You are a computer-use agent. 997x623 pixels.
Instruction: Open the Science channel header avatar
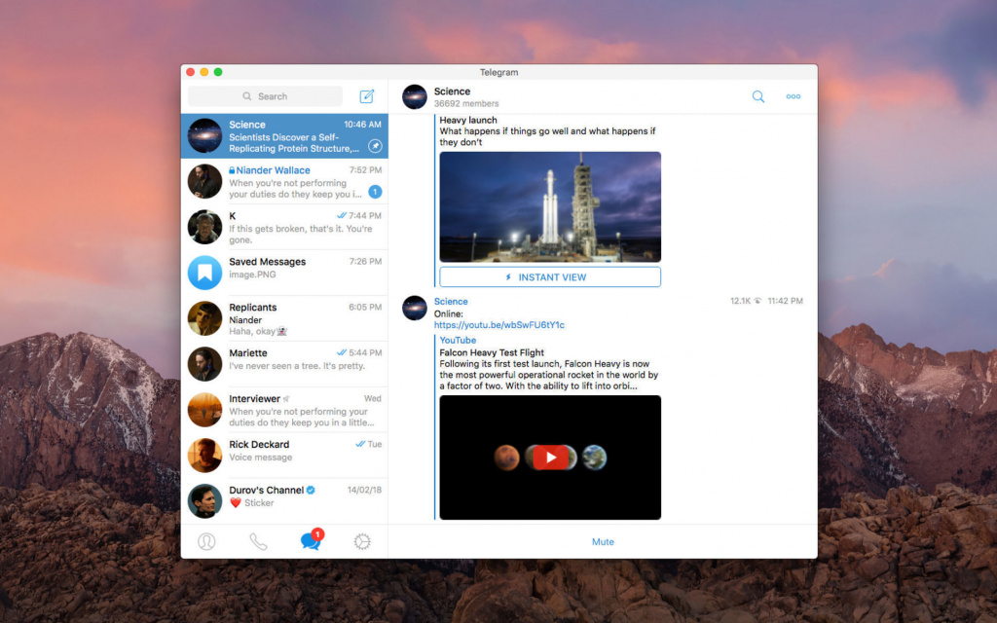point(415,96)
